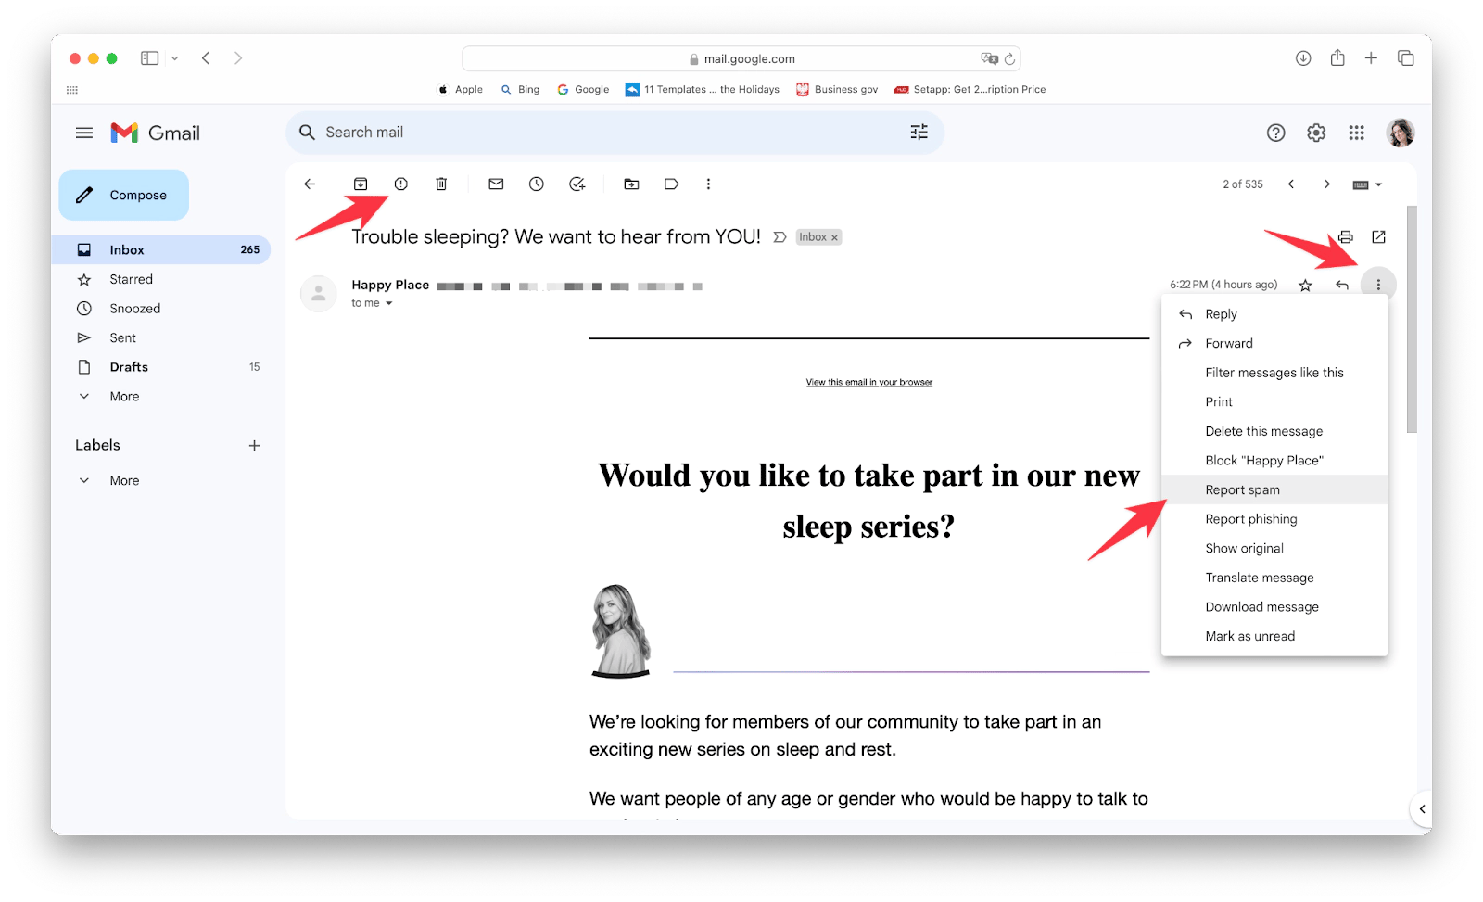Viewport: 1483px width, 902px height.
Task: Toggle Safari sidebar button
Action: click(x=149, y=58)
